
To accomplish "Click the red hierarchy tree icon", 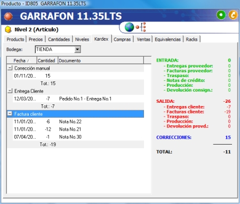I will (x=141, y=27).
